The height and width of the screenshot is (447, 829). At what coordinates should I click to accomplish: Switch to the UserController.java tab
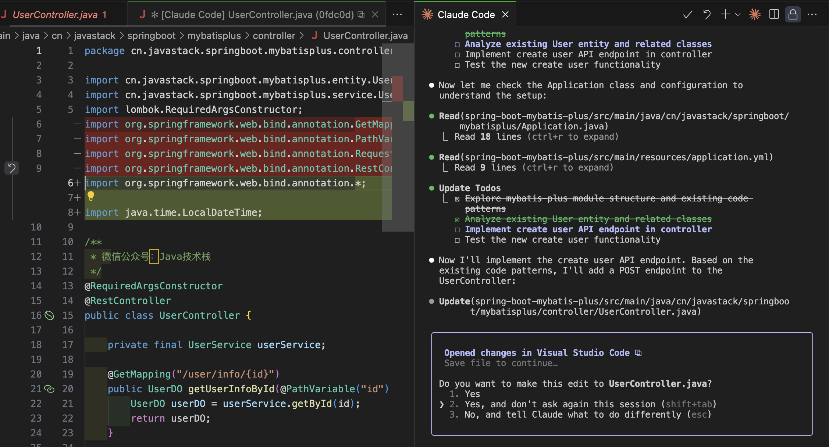[x=55, y=15]
